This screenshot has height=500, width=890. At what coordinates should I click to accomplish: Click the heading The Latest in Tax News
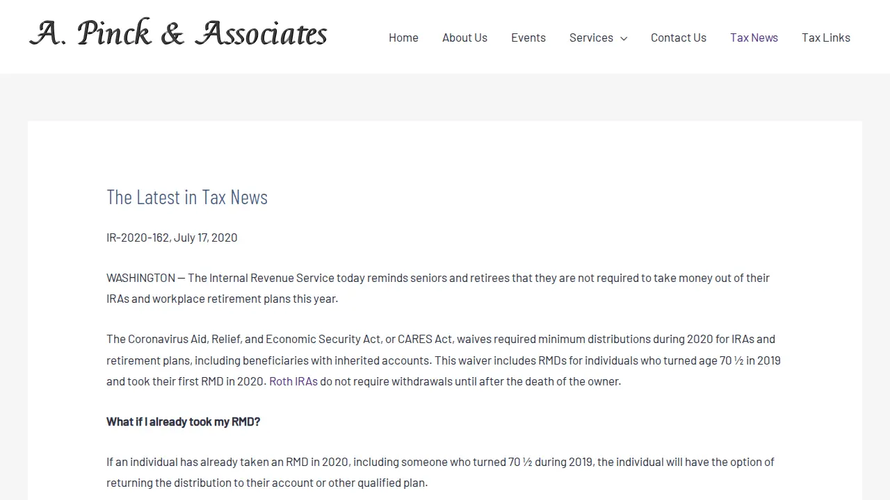point(187,197)
